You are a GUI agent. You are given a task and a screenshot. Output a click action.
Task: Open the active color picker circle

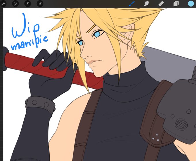191,3
